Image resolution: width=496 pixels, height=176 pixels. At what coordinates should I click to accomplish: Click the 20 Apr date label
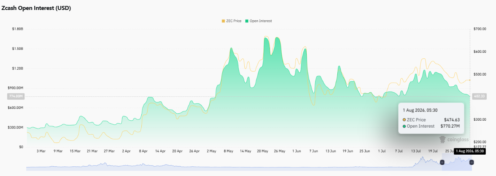point(177,151)
